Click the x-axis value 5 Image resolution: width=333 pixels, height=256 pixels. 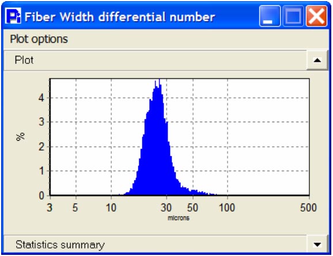coord(75,208)
